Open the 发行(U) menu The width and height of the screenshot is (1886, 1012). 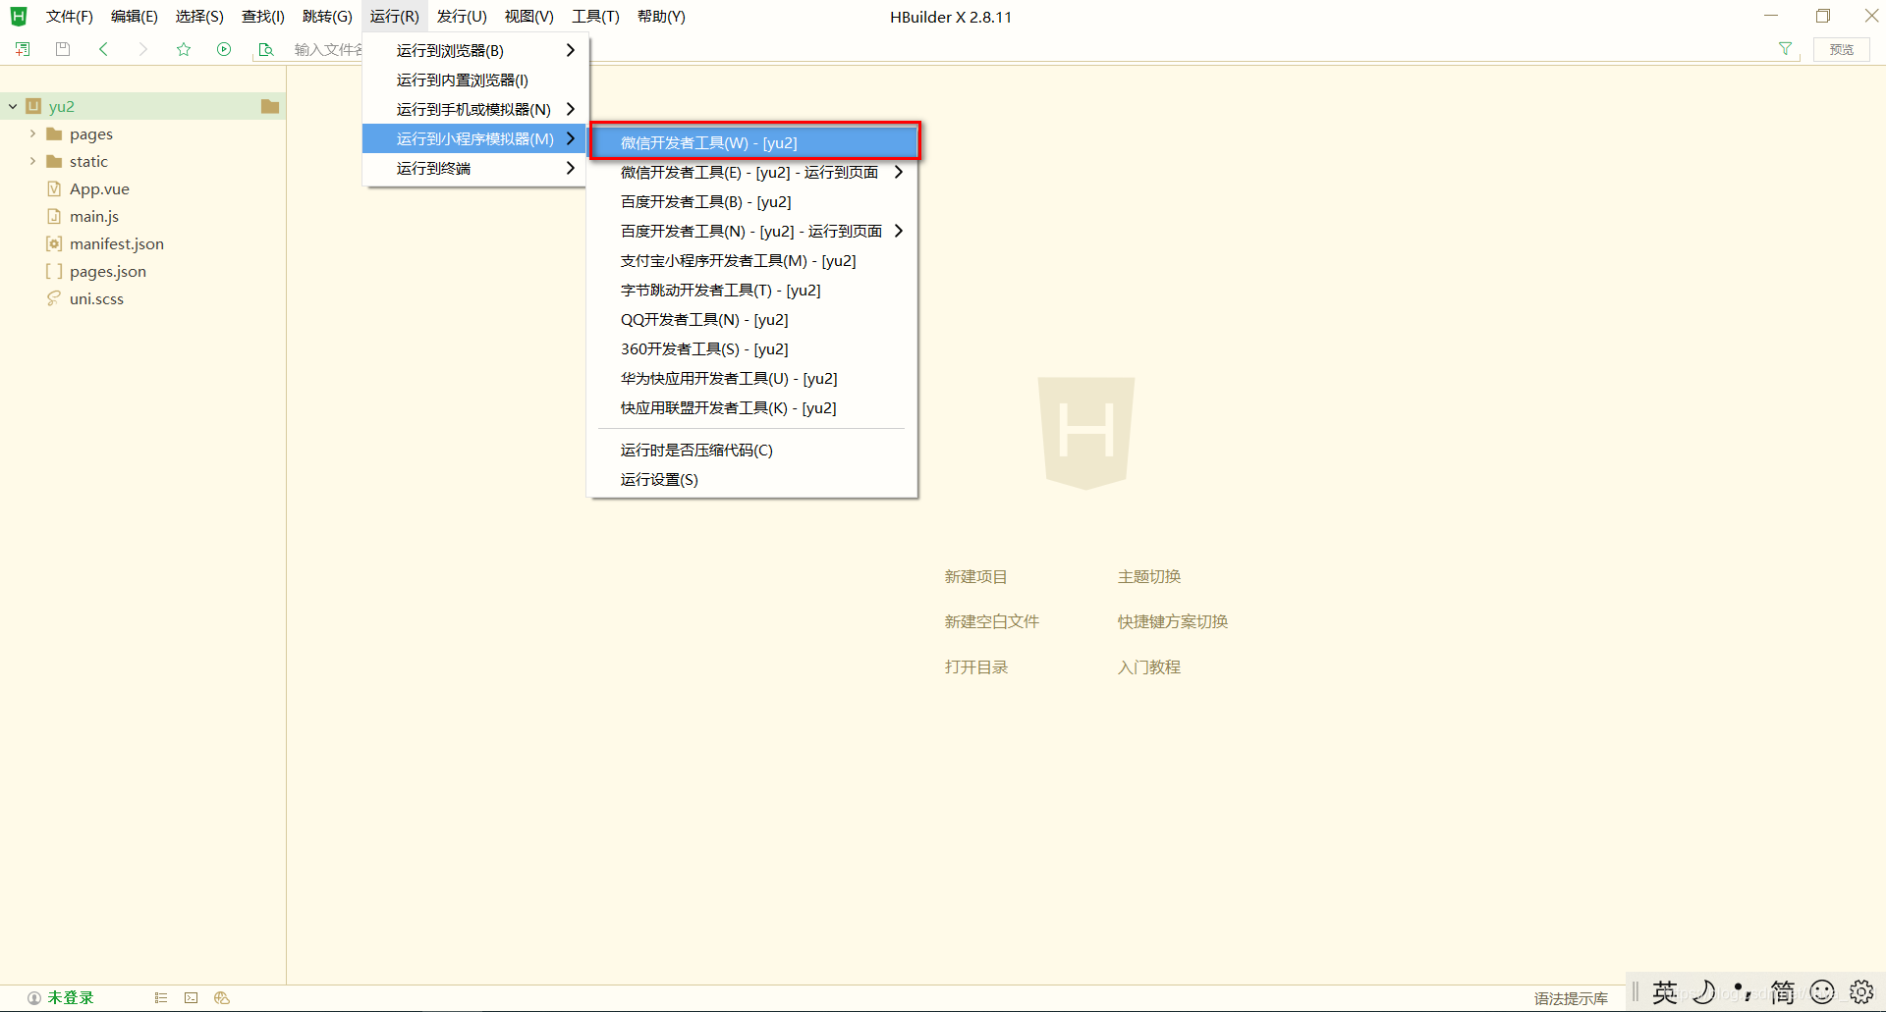pyautogui.click(x=462, y=17)
